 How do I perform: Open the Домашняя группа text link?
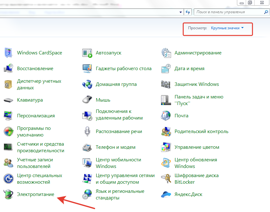[116, 84]
